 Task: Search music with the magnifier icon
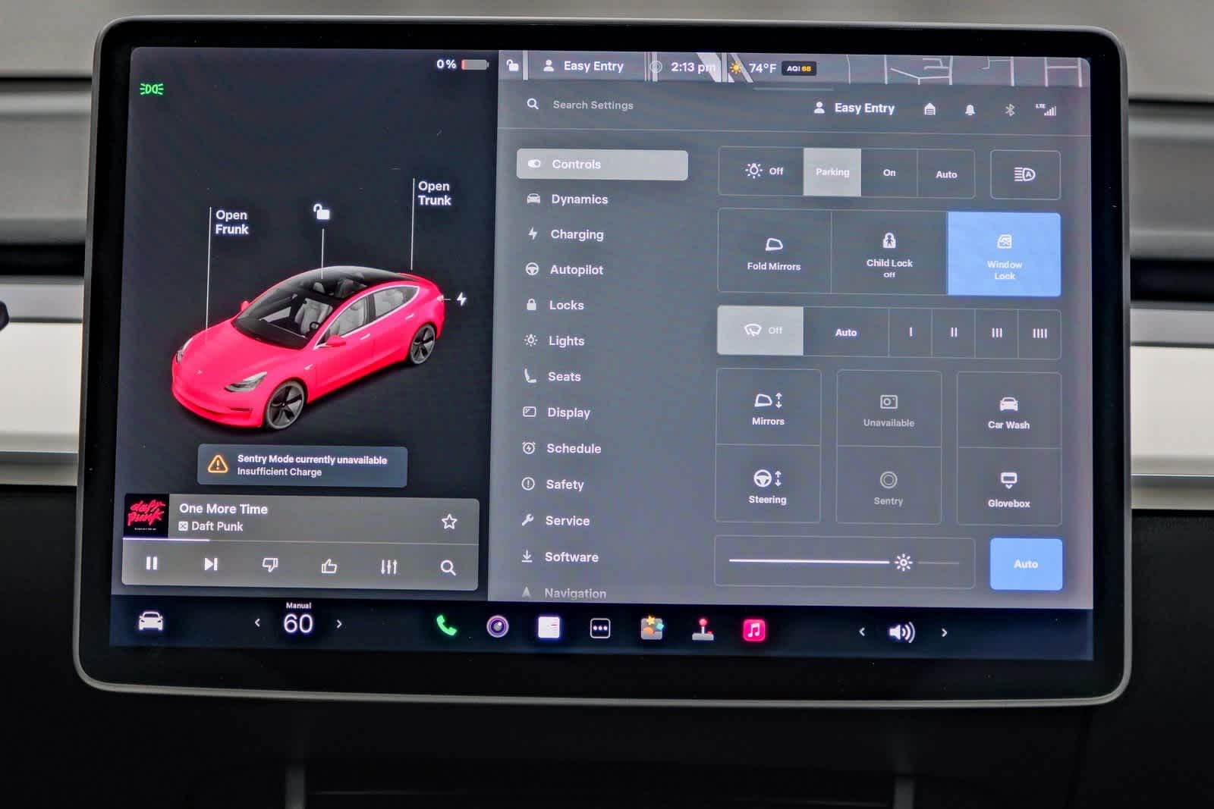pyautogui.click(x=448, y=567)
